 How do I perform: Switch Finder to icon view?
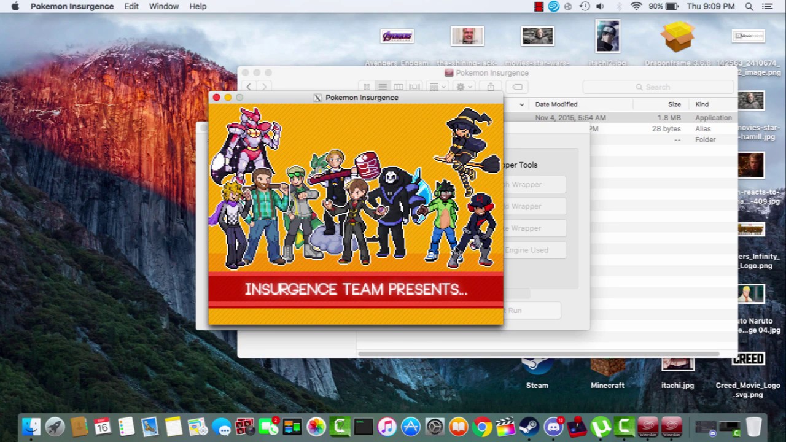click(367, 87)
